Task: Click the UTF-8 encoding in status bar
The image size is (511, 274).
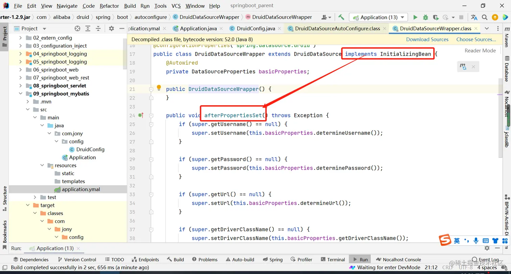Action: pos(465,268)
